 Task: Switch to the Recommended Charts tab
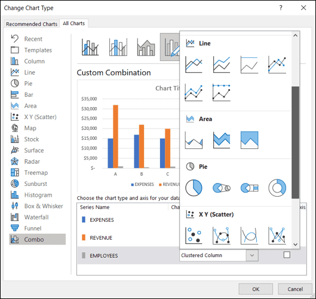coord(32,24)
